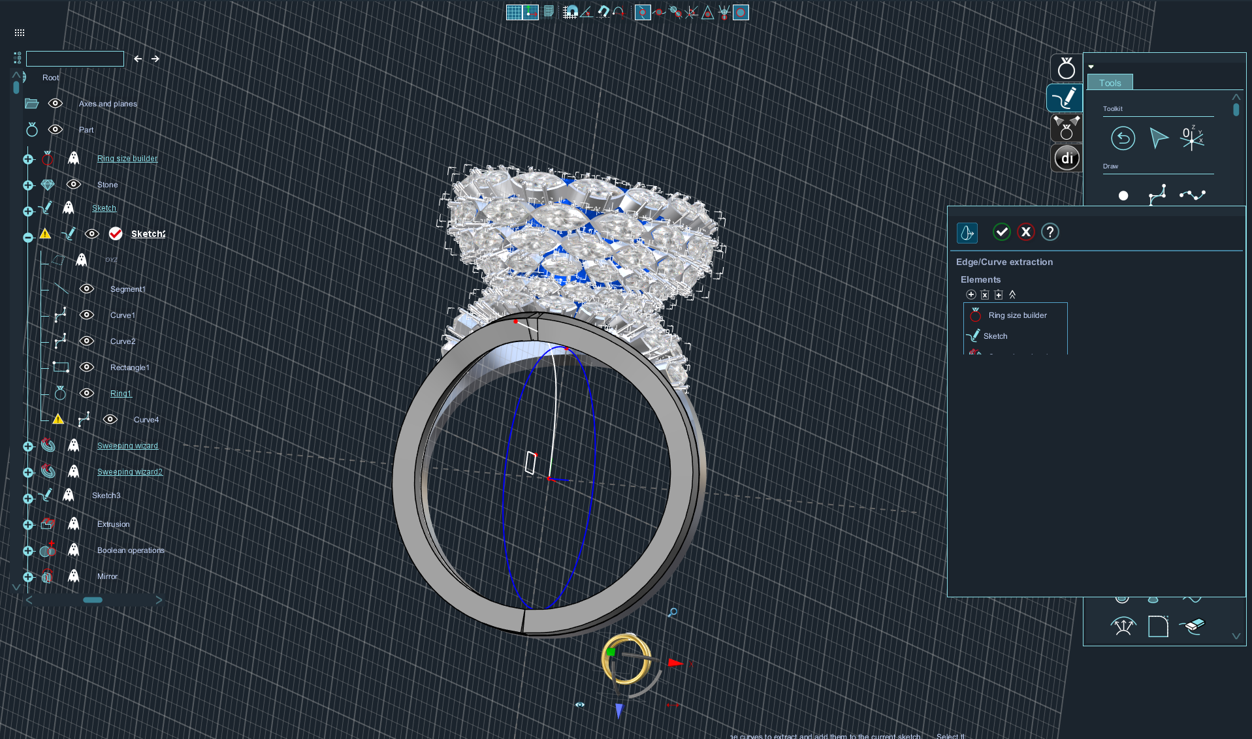This screenshot has height=739, width=1252.
Task: Open the 'di' module button
Action: coord(1067,158)
